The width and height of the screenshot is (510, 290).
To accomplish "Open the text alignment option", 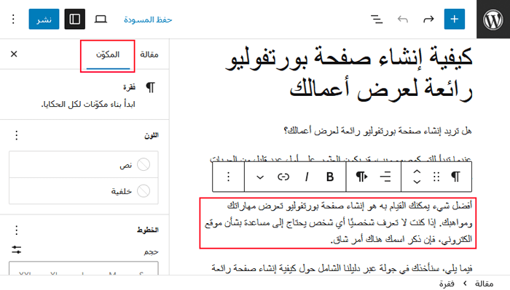I will pyautogui.click(x=385, y=177).
